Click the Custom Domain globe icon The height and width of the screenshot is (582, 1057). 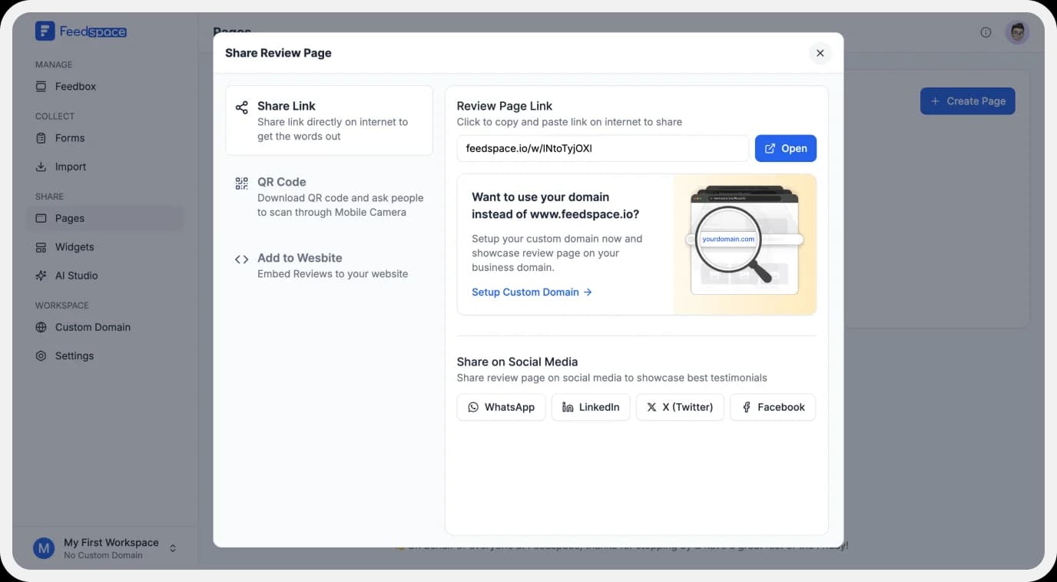pyautogui.click(x=41, y=327)
